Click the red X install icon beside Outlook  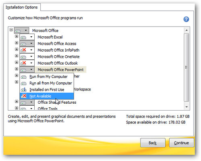click(x=23, y=63)
